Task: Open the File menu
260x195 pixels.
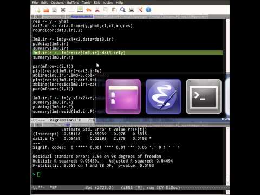Action: [35, 3]
